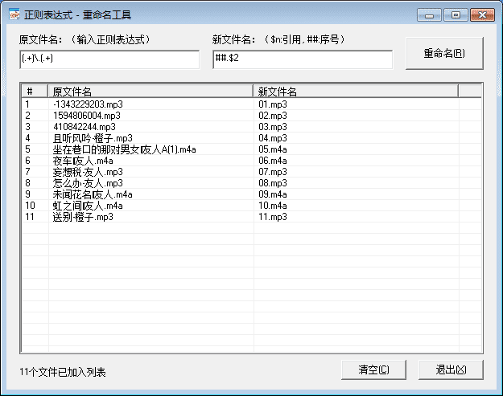The width and height of the screenshot is (503, 396).
Task: Maximize the rename tool window
Action: pyautogui.click(x=456, y=14)
